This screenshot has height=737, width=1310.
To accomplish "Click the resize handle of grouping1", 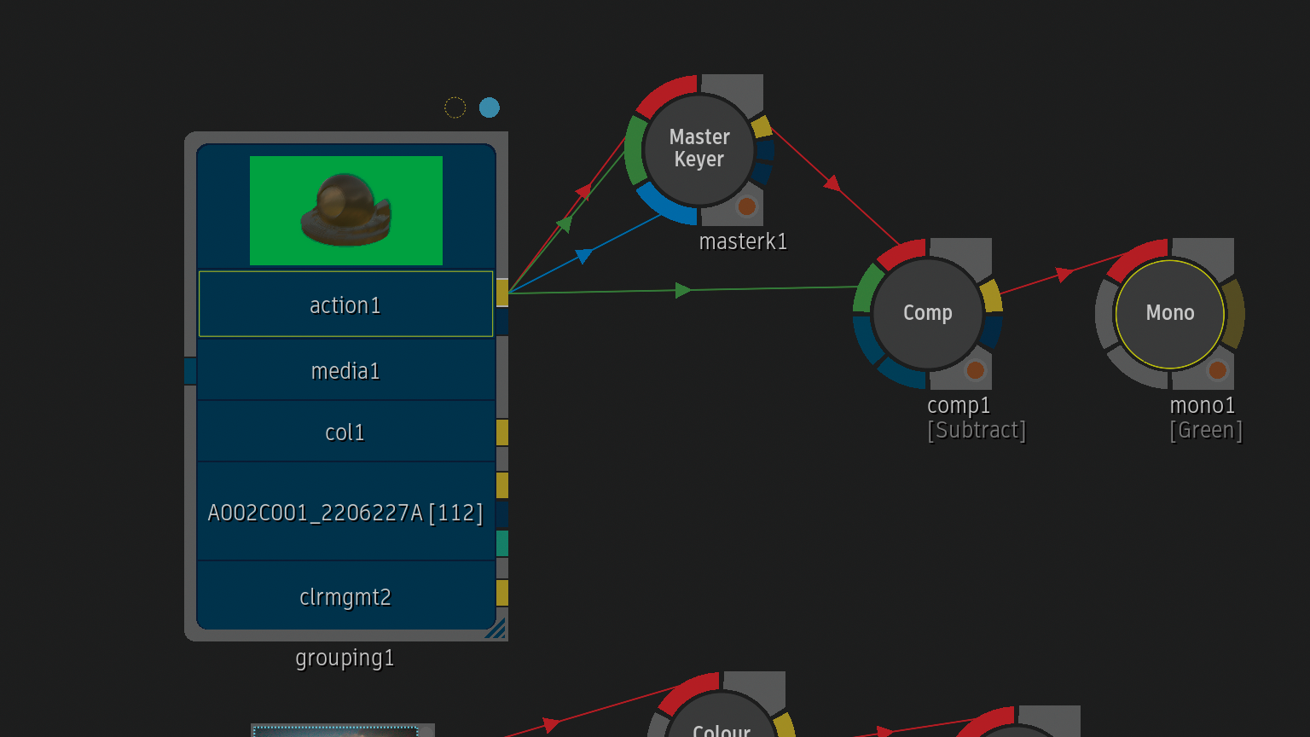I will (496, 629).
